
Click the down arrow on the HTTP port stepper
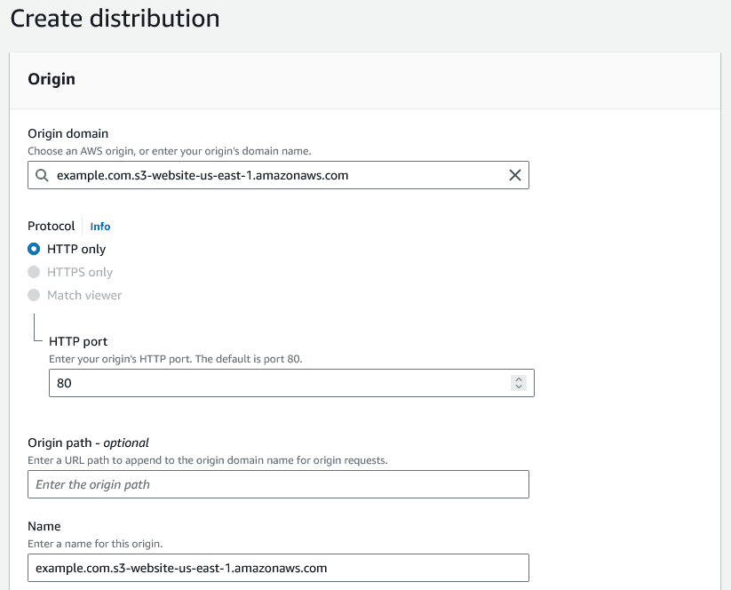coord(519,386)
